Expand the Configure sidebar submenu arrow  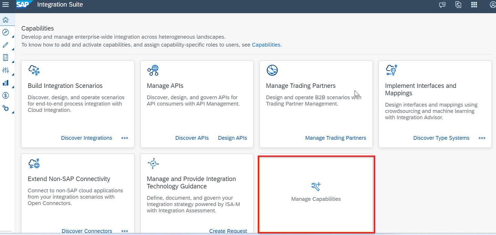13,75
